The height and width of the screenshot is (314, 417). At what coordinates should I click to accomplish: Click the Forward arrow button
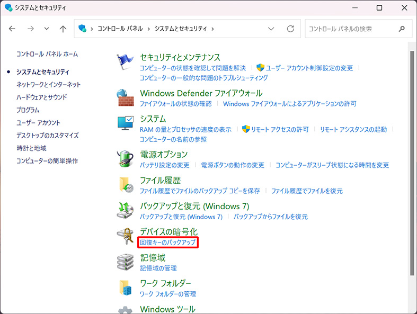(x=31, y=29)
